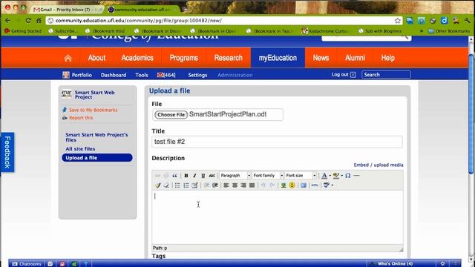Screen dimensions: 475x267
Task: Click the embed media icon in toolbar
Action: 304,185
